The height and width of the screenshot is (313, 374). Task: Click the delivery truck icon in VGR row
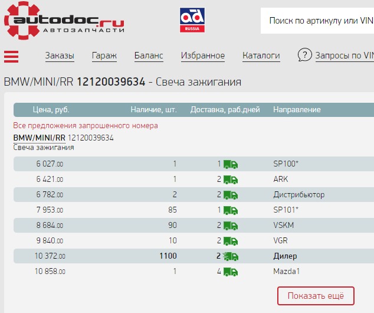point(231,241)
